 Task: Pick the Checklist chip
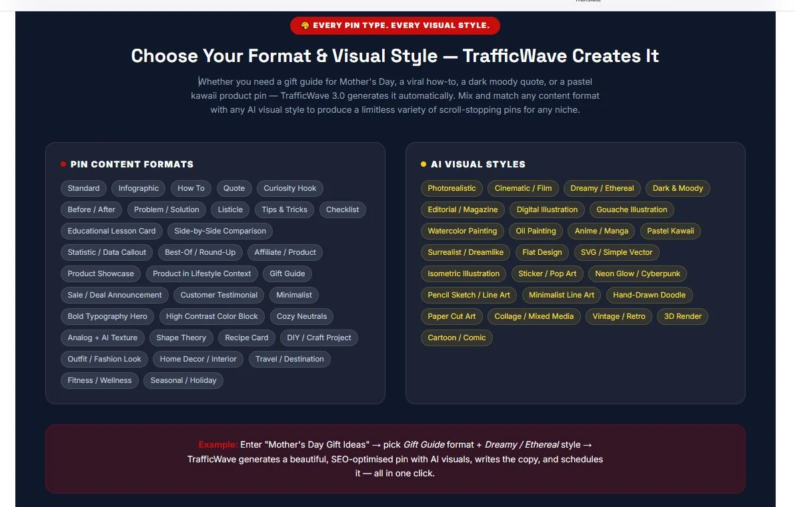pos(342,209)
